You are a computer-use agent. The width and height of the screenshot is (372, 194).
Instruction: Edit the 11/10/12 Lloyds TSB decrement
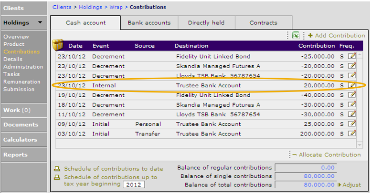(x=352, y=114)
